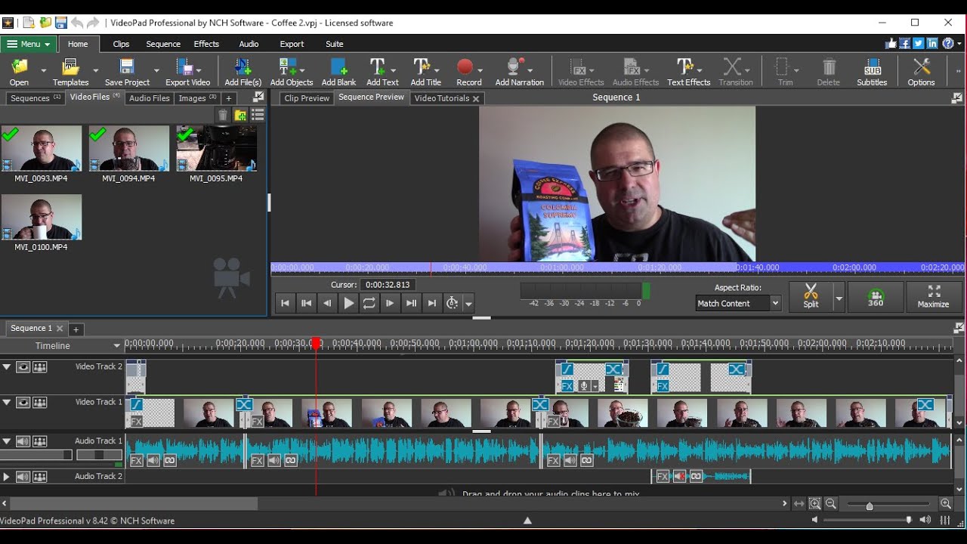Expand Audio Track 2 disclosure triangle

pos(7,477)
